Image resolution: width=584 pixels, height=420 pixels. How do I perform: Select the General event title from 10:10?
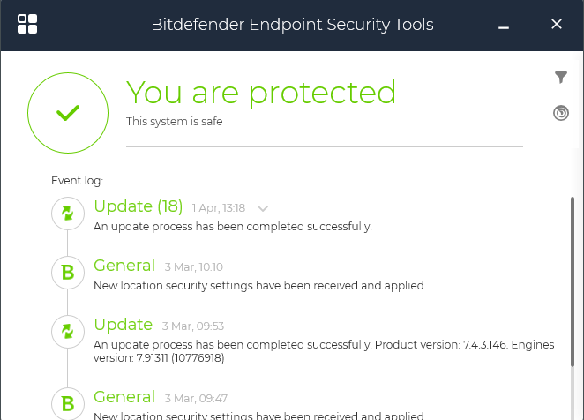124,266
